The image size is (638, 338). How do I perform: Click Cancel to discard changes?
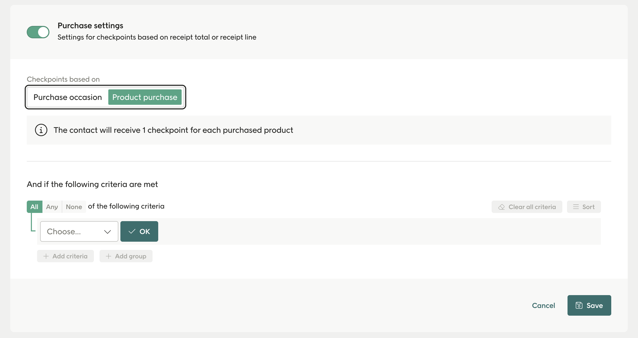(543, 305)
